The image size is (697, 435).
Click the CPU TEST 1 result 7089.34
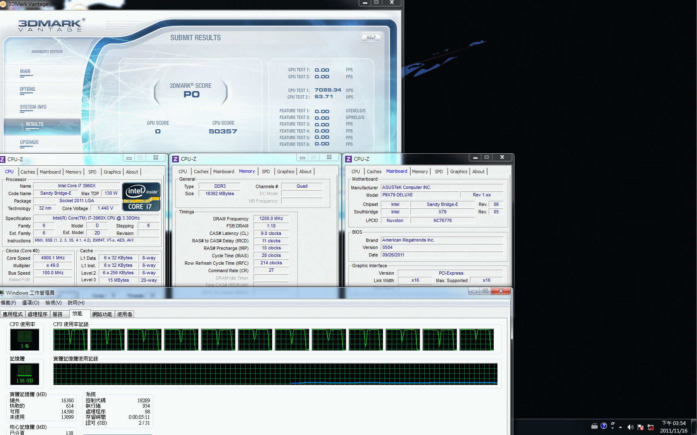point(328,90)
